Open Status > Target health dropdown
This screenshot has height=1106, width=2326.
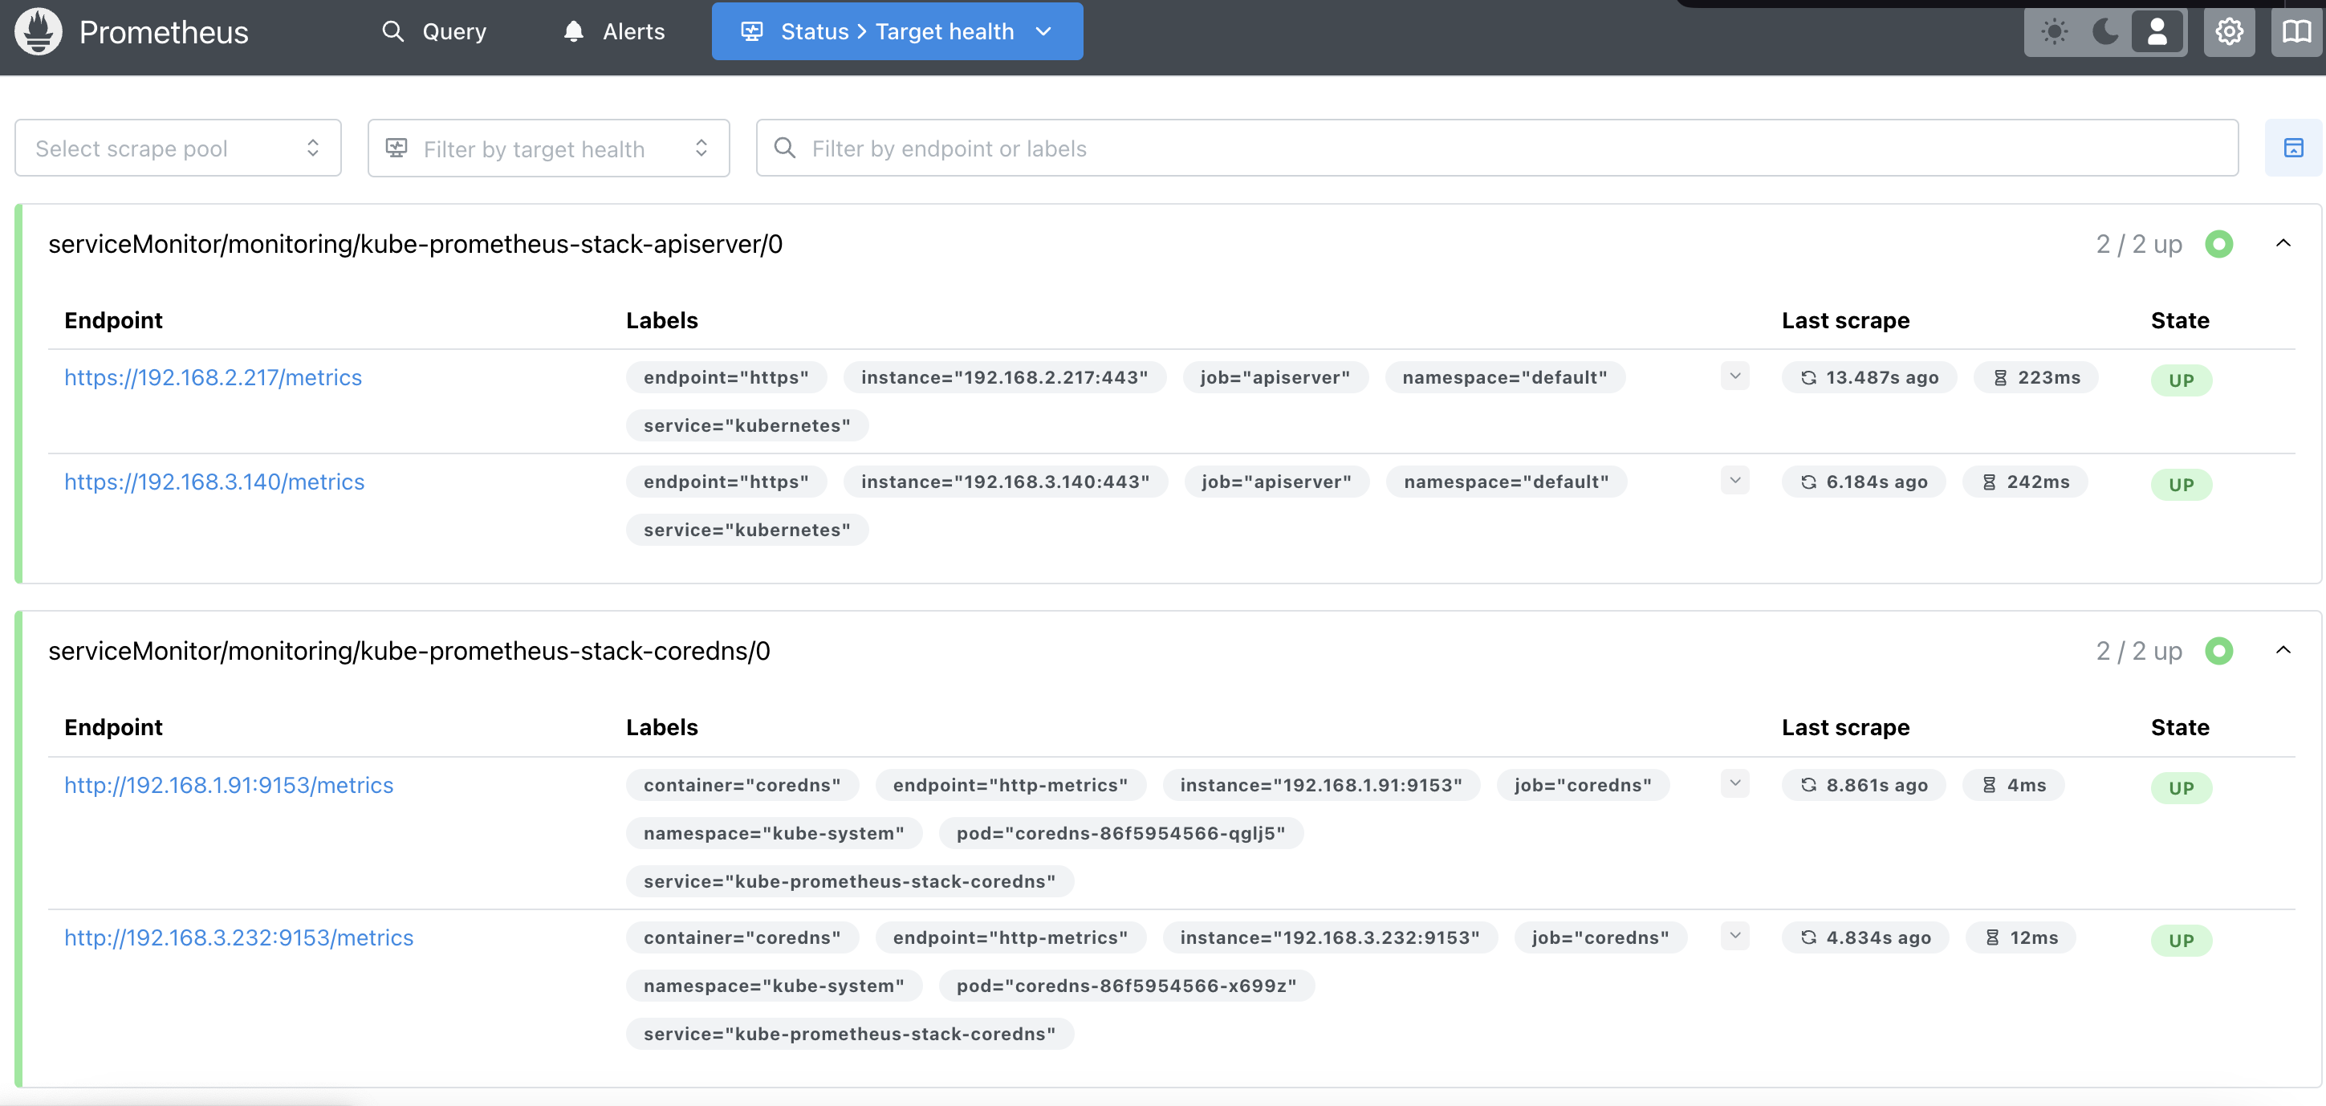click(x=897, y=31)
